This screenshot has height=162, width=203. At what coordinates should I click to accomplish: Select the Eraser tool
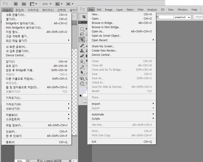click(82, 56)
